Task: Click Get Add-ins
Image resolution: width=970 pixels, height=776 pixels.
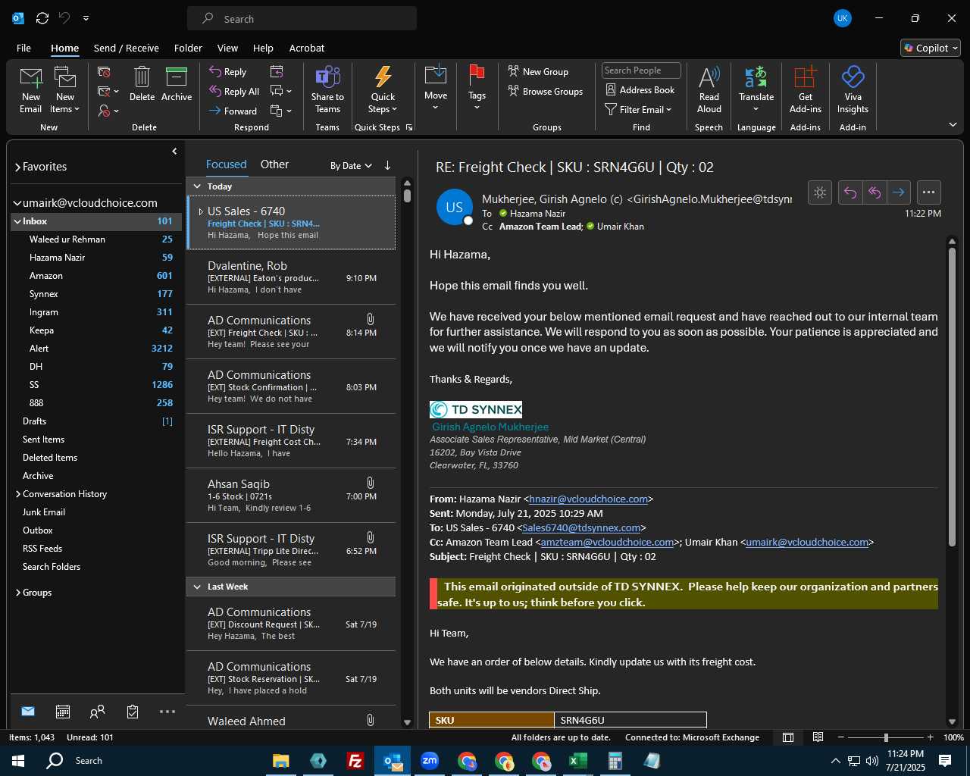Action: [805, 89]
